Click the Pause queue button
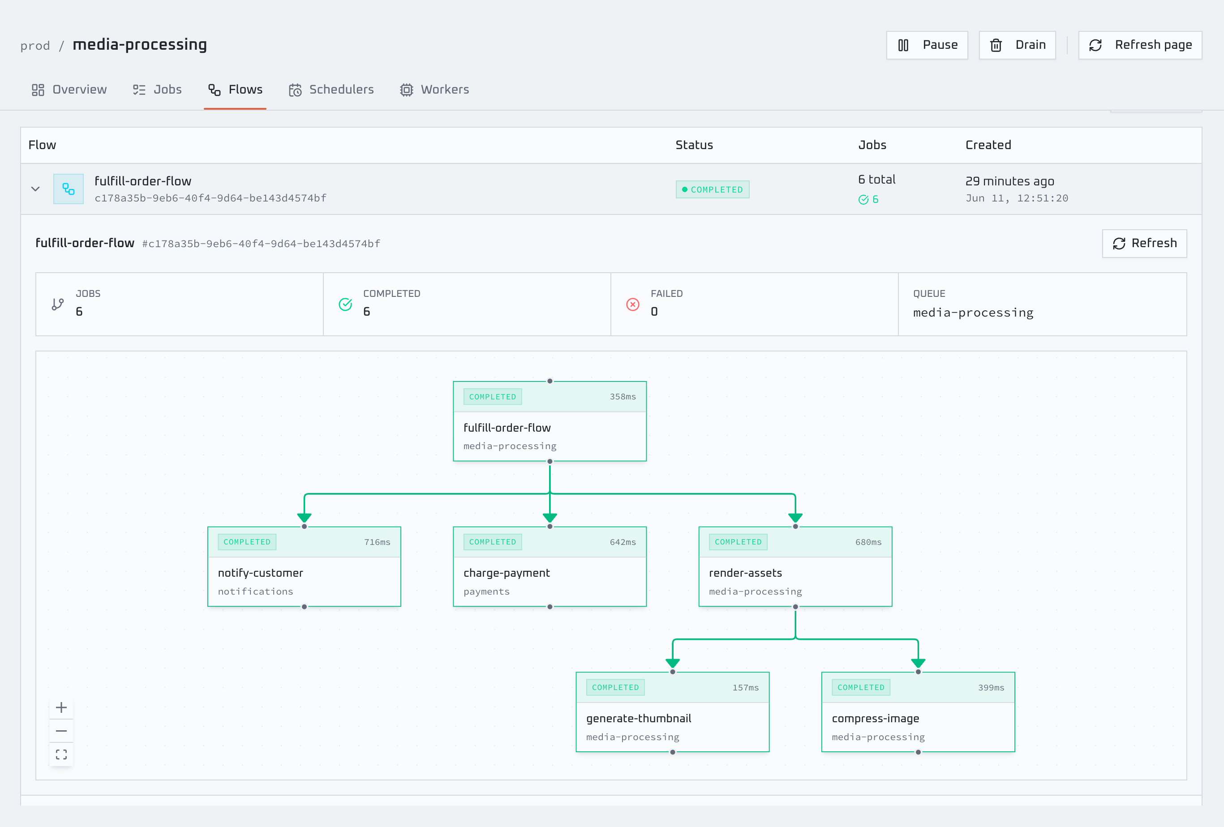Screen dimensions: 1224x827 (x=927, y=45)
